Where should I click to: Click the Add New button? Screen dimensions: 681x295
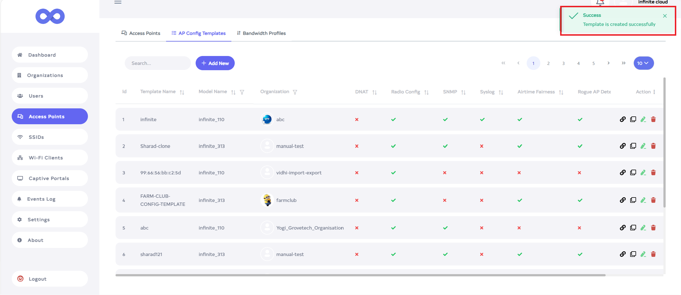[215, 63]
